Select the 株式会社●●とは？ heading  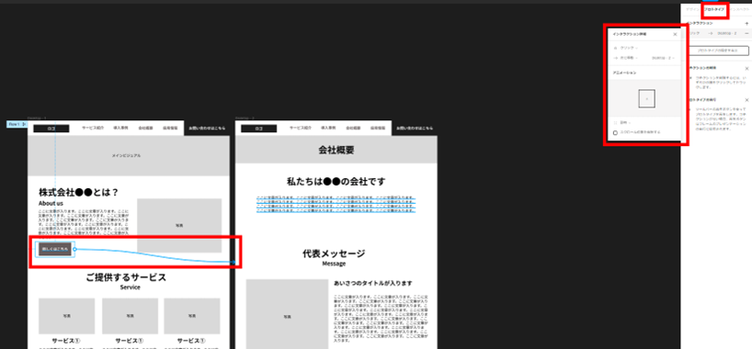coord(79,192)
